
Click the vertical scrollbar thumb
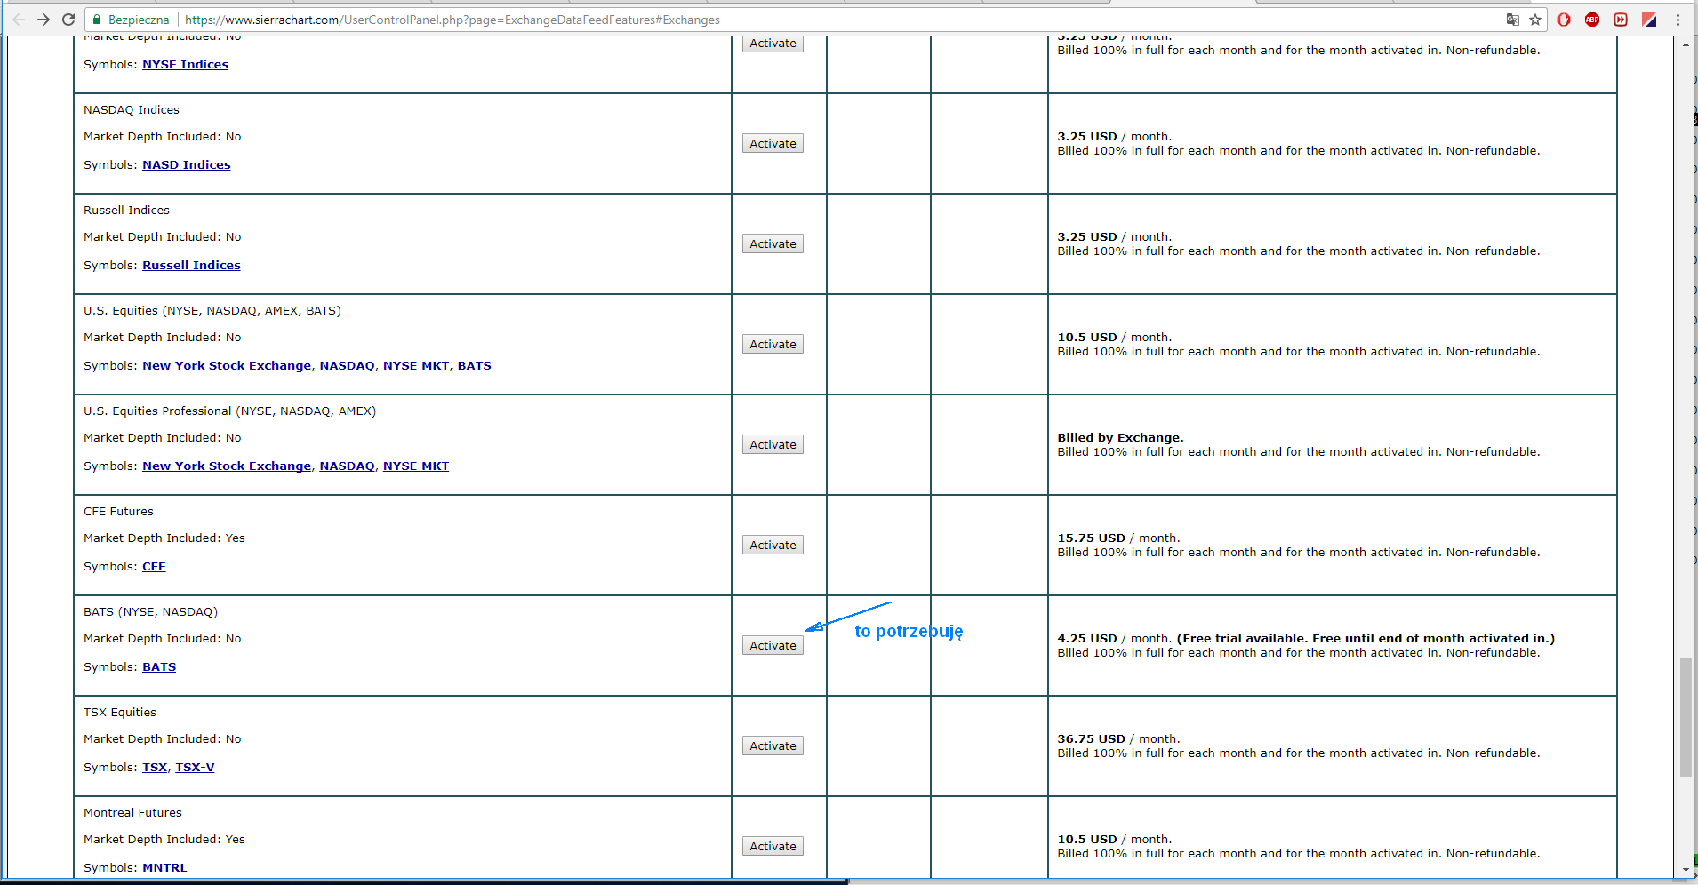pyautogui.click(x=1686, y=718)
